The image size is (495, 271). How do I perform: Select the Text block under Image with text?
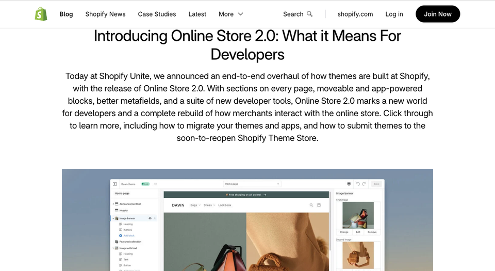point(124,260)
